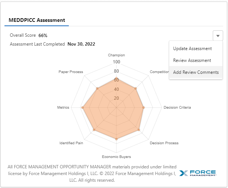
Task: Click the Decision Process data point
Action: (x=139, y=130)
